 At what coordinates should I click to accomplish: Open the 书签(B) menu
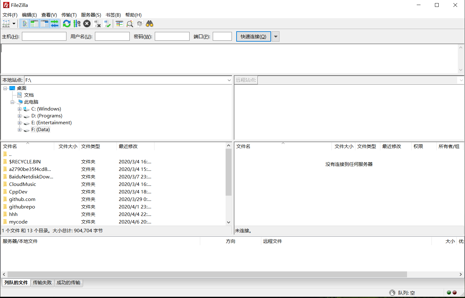click(x=113, y=15)
